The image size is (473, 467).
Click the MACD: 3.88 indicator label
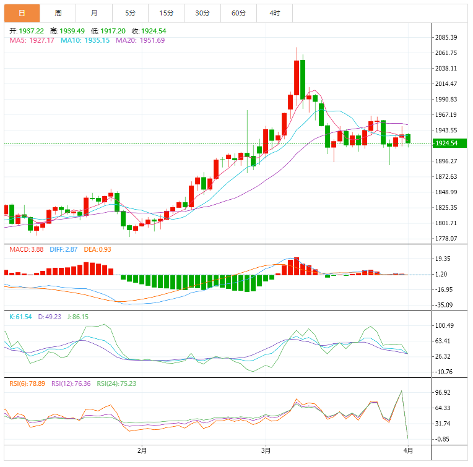coord(27,249)
